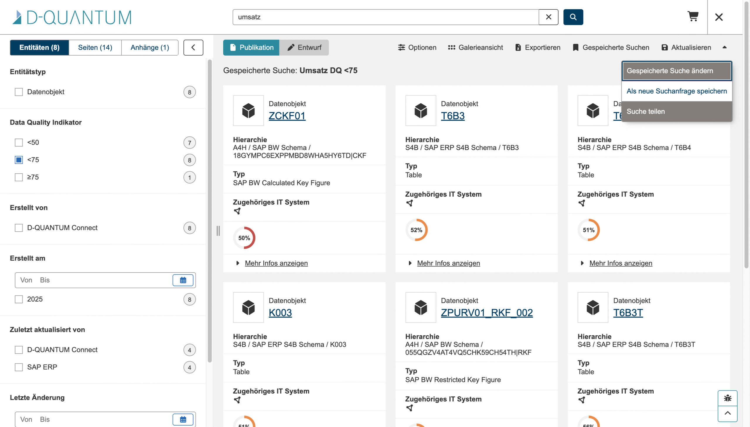Enable the SAP ERP filter checkbox

pos(19,367)
